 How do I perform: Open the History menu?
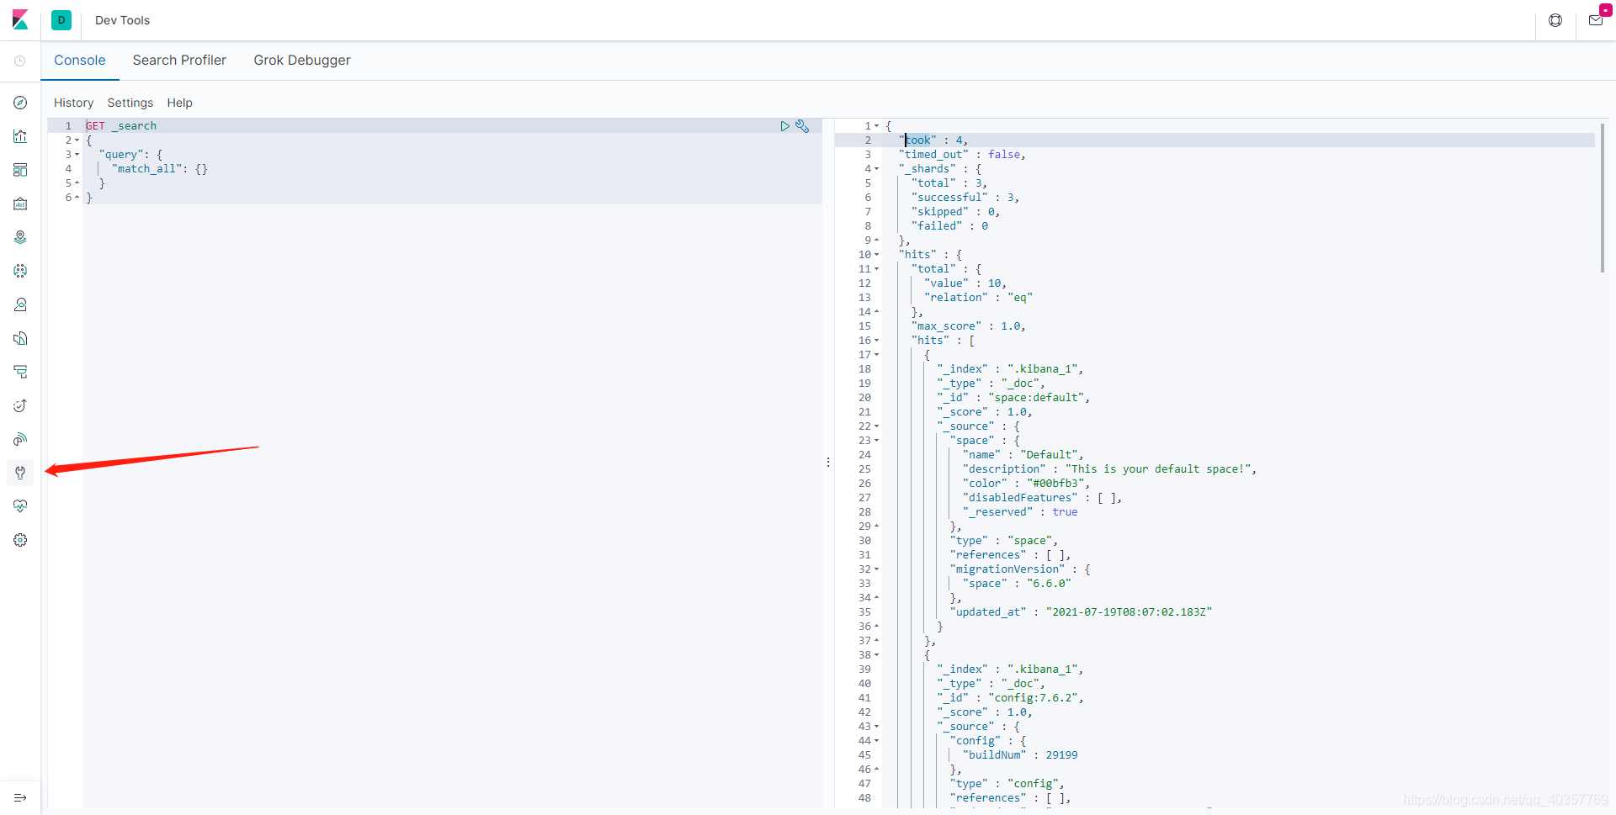[x=74, y=103]
